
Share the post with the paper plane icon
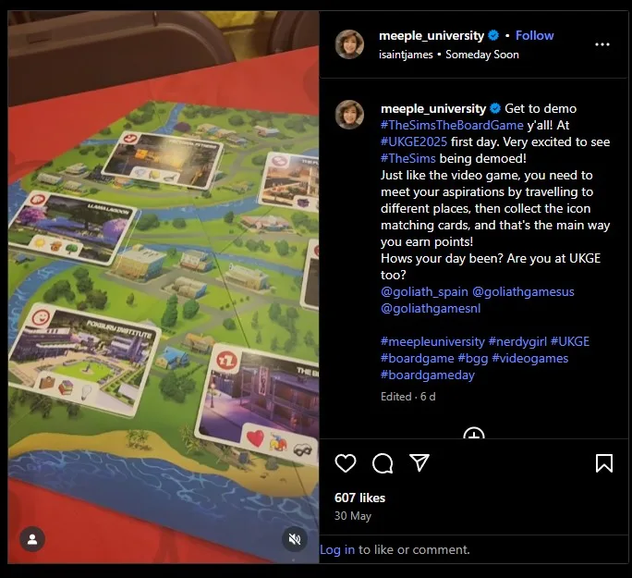419,462
